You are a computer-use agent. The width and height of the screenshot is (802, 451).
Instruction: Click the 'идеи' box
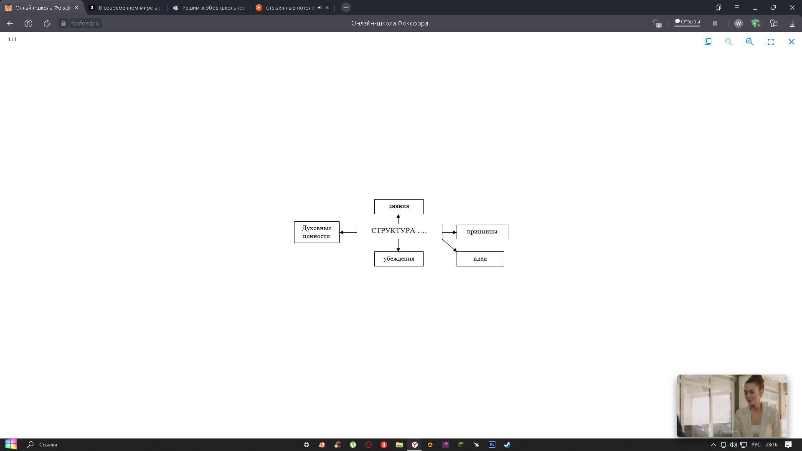[x=480, y=259]
